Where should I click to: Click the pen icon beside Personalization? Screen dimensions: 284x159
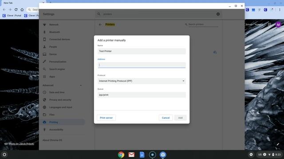tap(44, 62)
